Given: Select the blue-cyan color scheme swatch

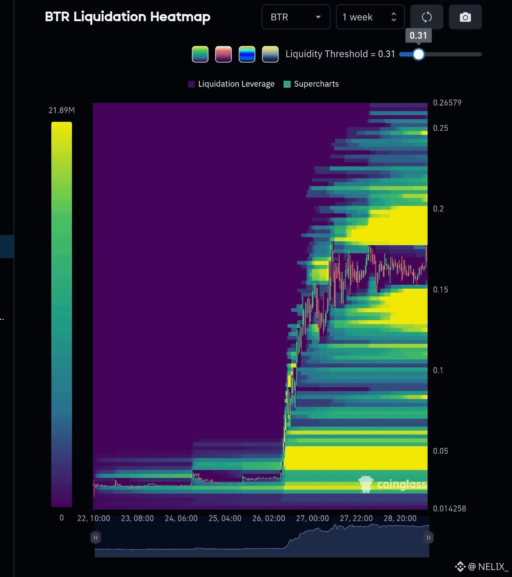Looking at the screenshot, I should pyautogui.click(x=247, y=54).
